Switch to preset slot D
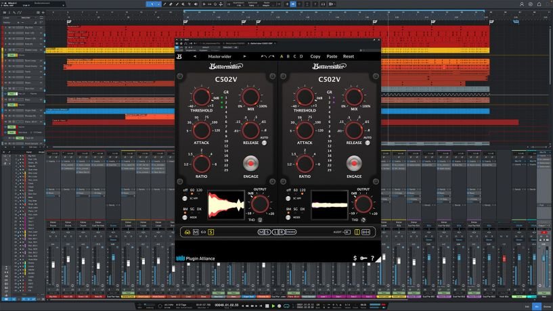The height and width of the screenshot is (311, 553). [x=301, y=57]
